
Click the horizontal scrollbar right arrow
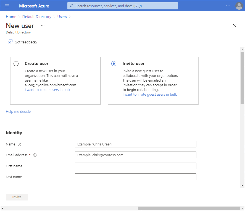point(243,208)
